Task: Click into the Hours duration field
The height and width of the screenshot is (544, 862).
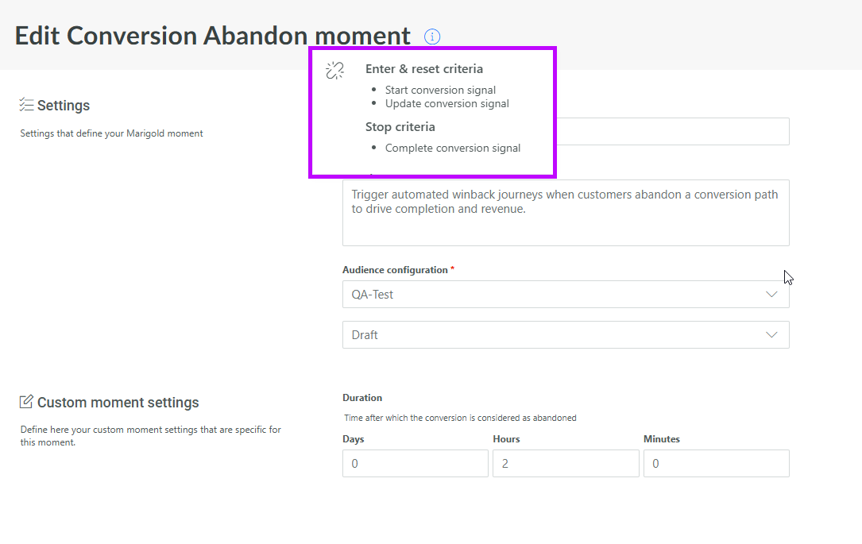Action: (566, 464)
